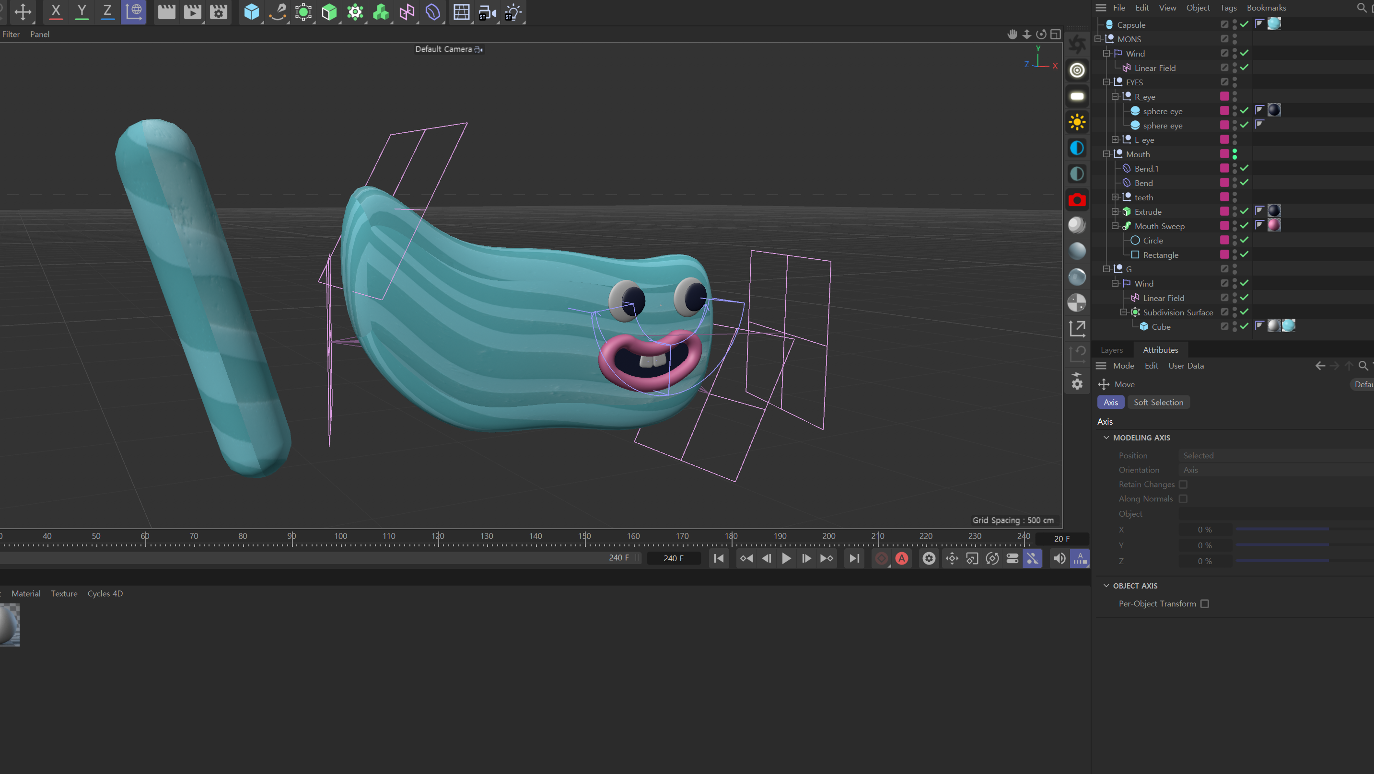Viewport: 1374px width, 774px height.
Task: Click the red camera icon in sidebar
Action: [x=1077, y=200]
